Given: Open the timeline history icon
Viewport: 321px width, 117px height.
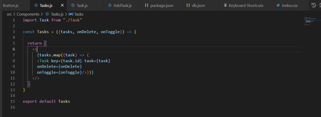Looking at the screenshot, I should pyautogui.click(x=314, y=5).
